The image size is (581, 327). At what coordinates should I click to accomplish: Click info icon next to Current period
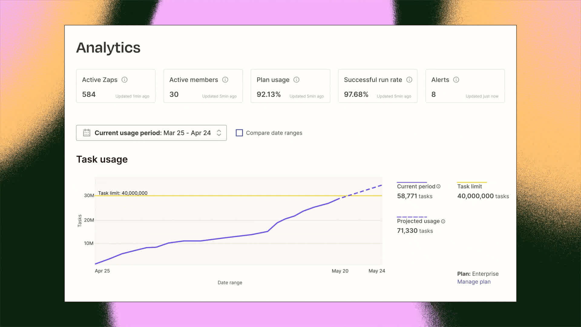pyautogui.click(x=438, y=187)
